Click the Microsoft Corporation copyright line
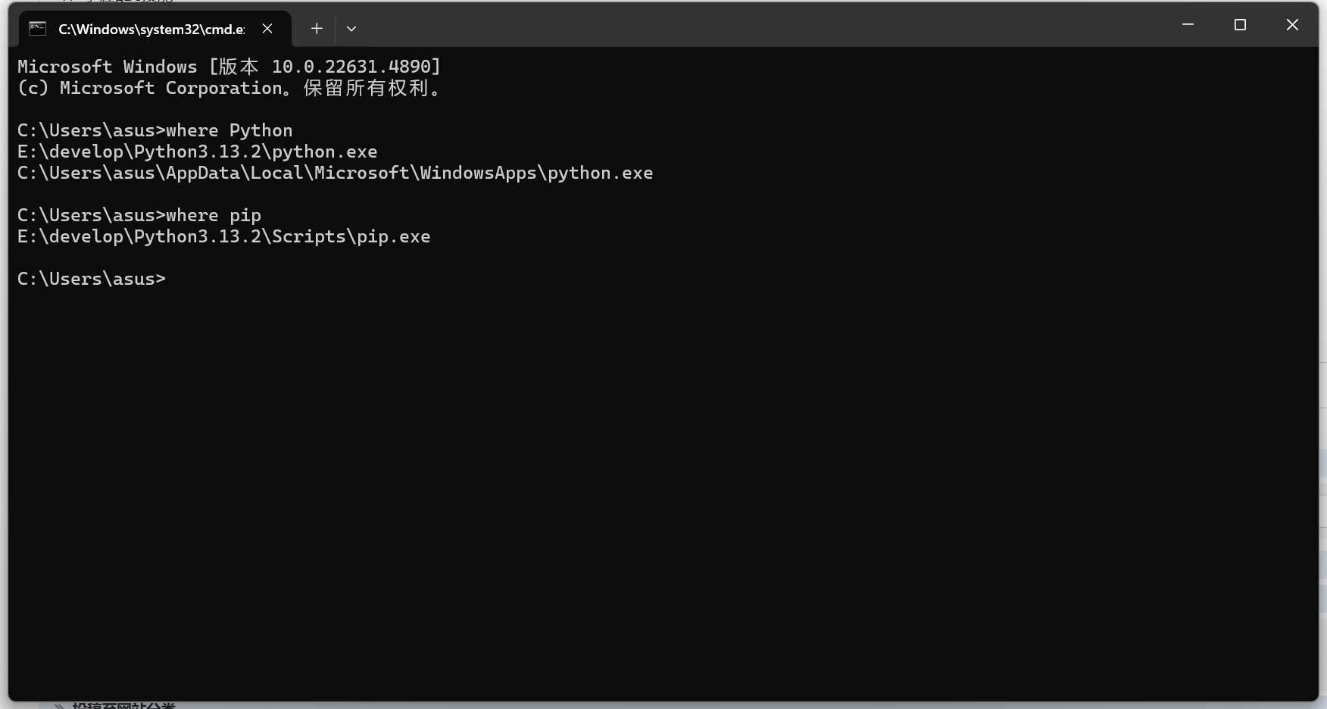Screen dimensions: 1327x709 tap(229, 88)
